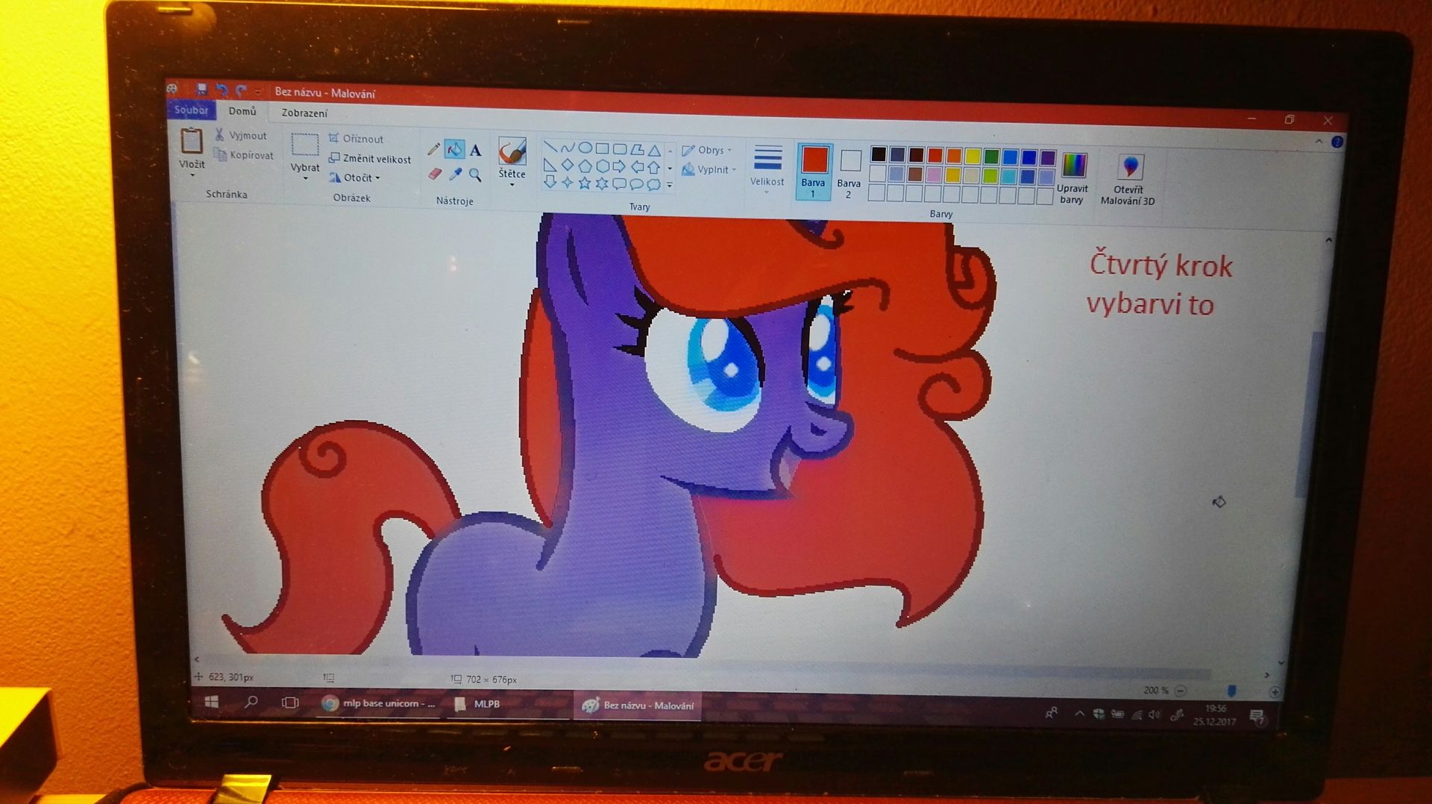Screen dimensions: 1432x804
Task: Pick the Diamond shape
Action: point(568,165)
